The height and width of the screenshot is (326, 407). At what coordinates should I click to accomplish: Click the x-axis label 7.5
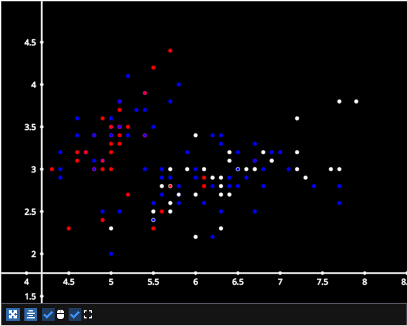tap(322, 282)
